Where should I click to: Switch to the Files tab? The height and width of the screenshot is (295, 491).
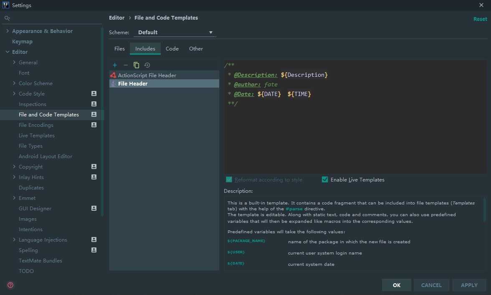[119, 48]
